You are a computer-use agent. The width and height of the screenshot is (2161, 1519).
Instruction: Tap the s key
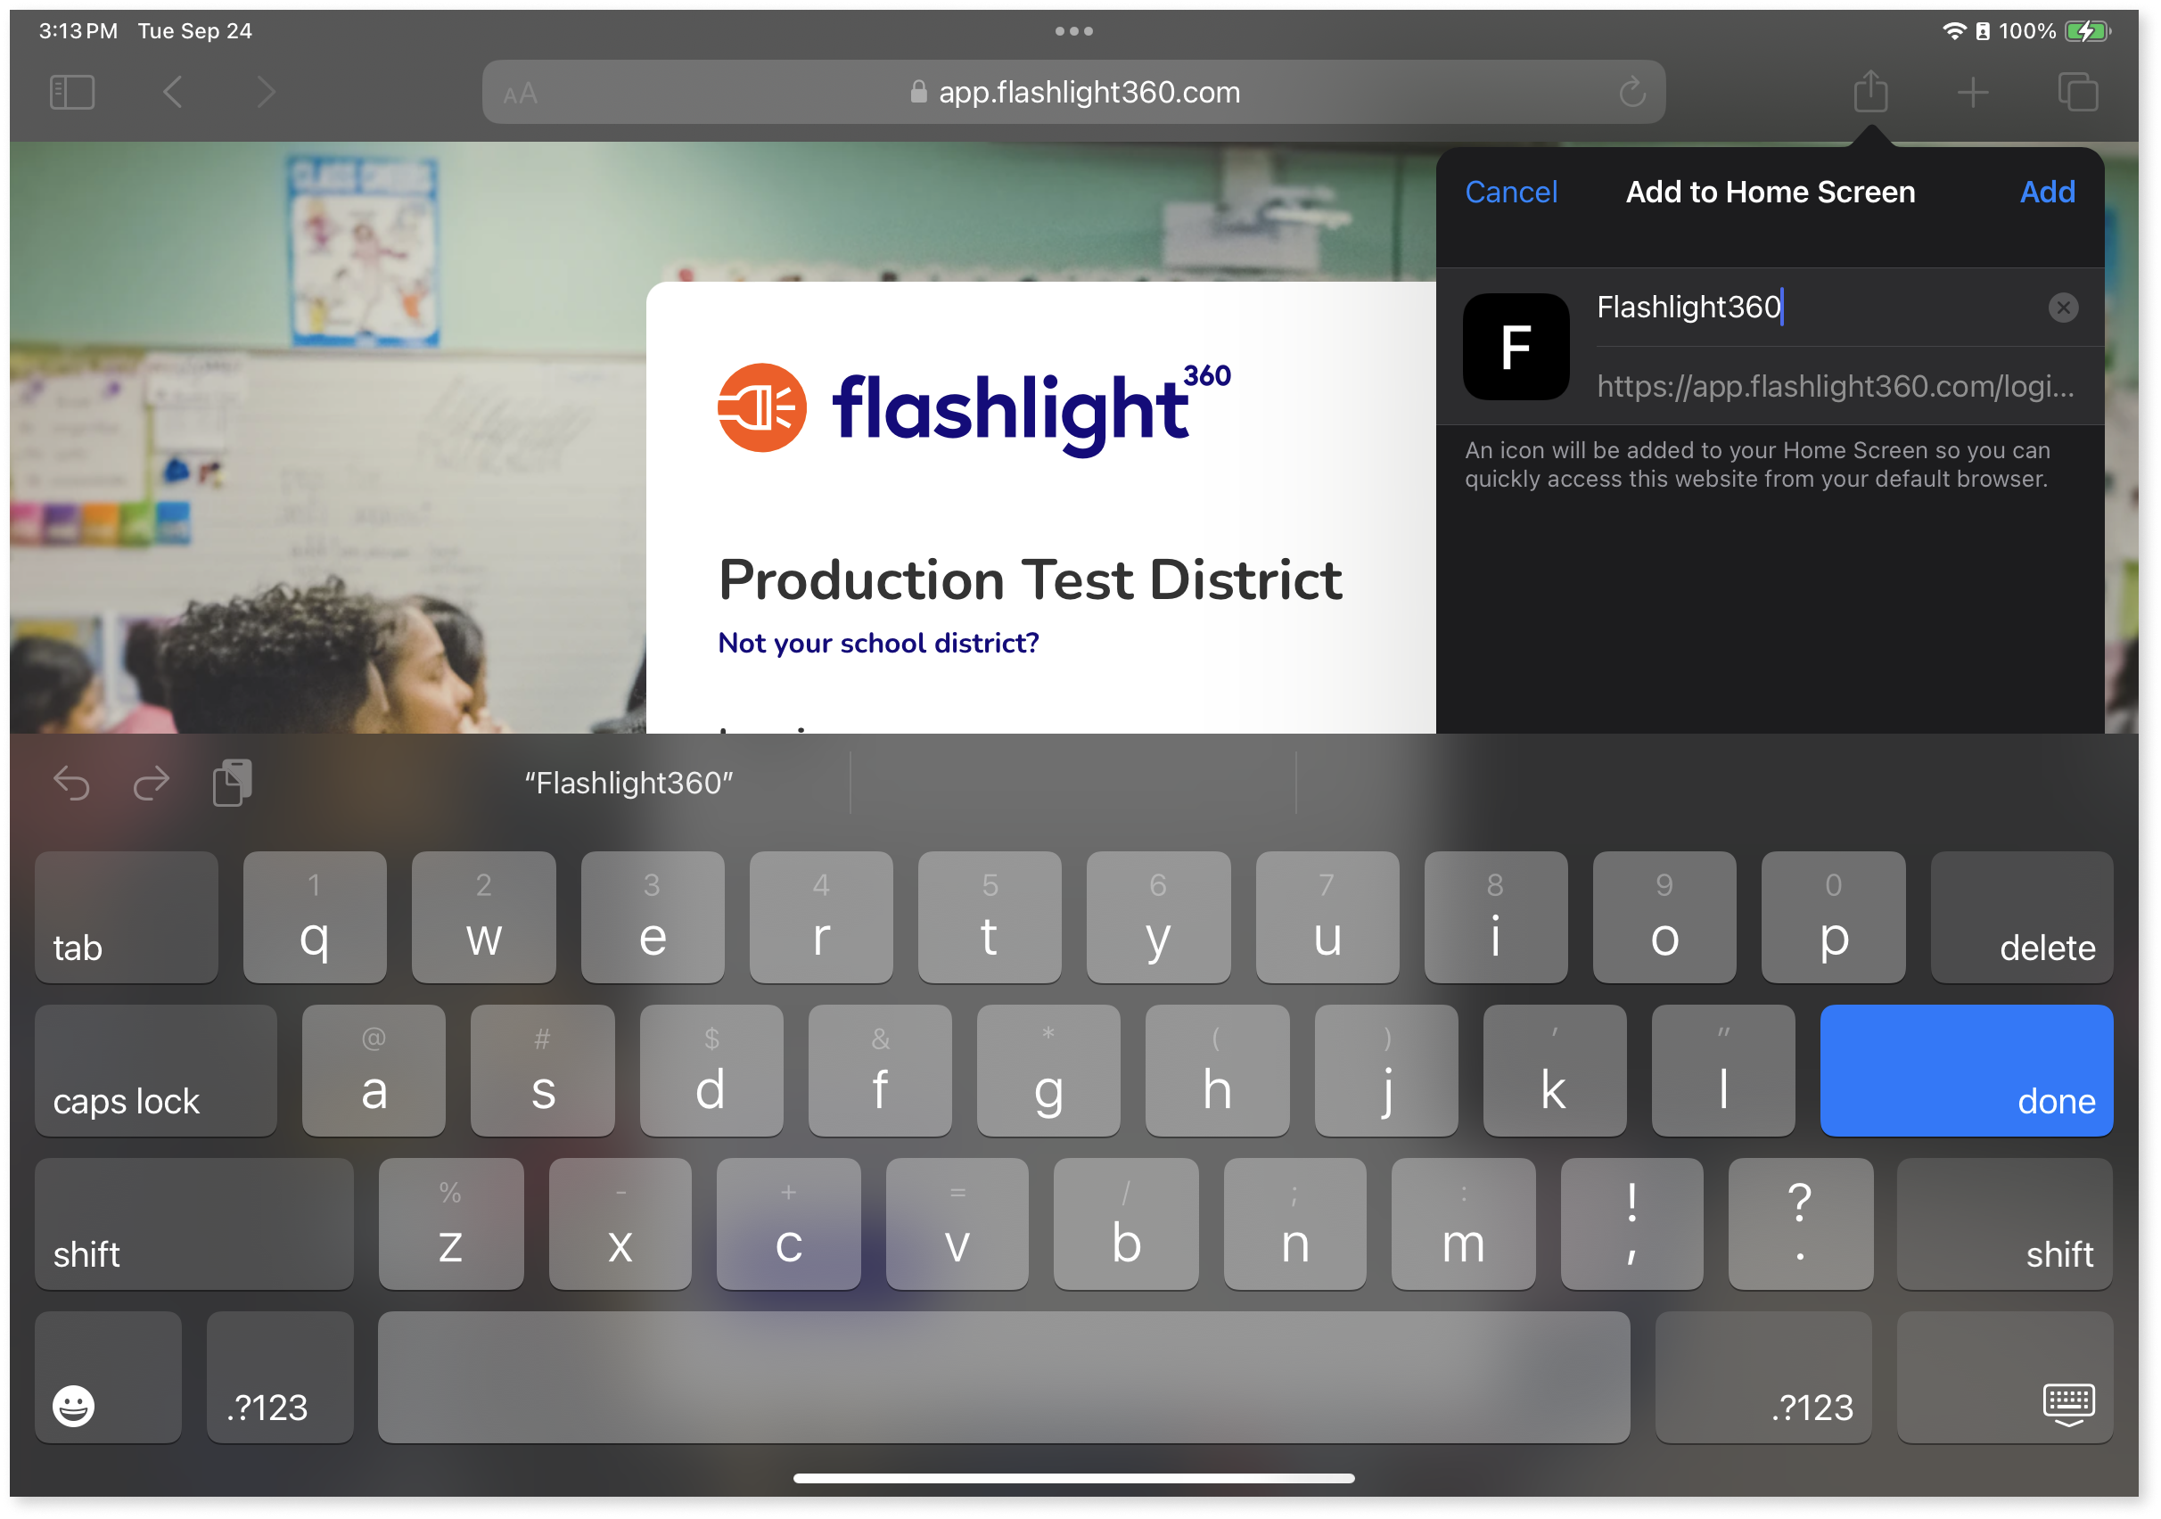pos(543,1071)
